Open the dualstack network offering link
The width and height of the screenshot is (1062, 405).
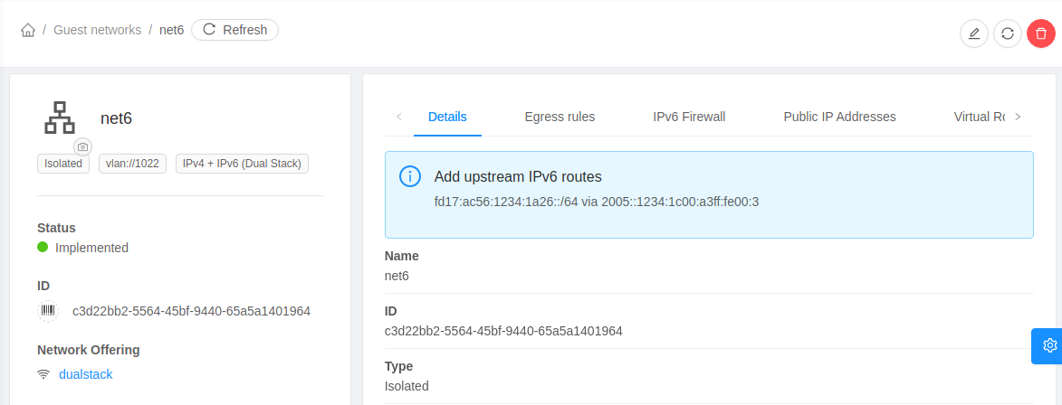(86, 374)
